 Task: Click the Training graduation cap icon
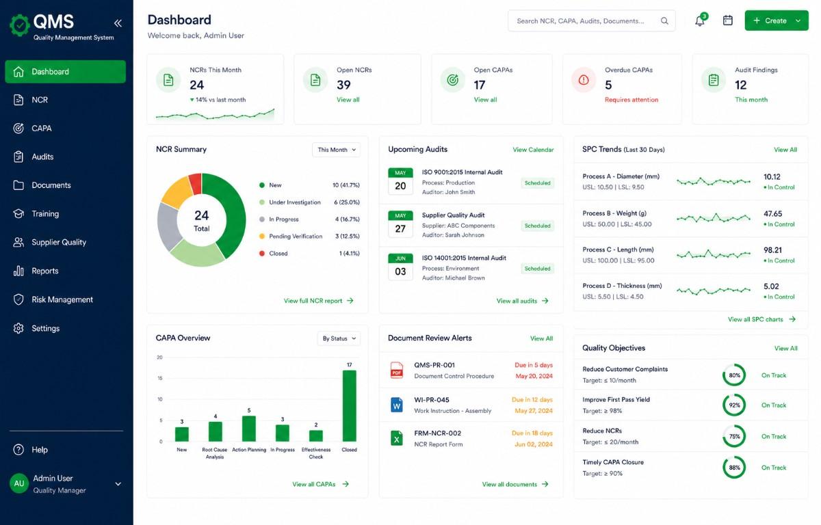tap(18, 214)
